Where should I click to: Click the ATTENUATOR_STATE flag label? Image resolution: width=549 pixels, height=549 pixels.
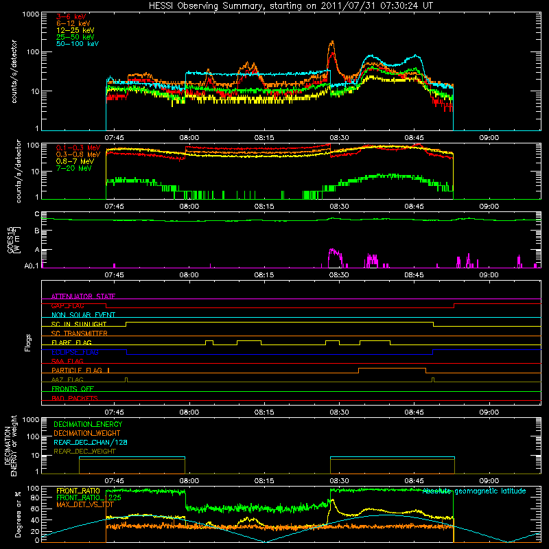(x=83, y=296)
